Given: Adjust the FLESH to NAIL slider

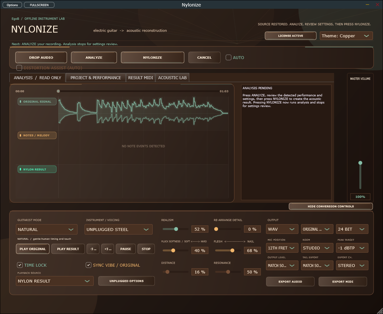Looking at the screenshot, I should (x=232, y=250).
